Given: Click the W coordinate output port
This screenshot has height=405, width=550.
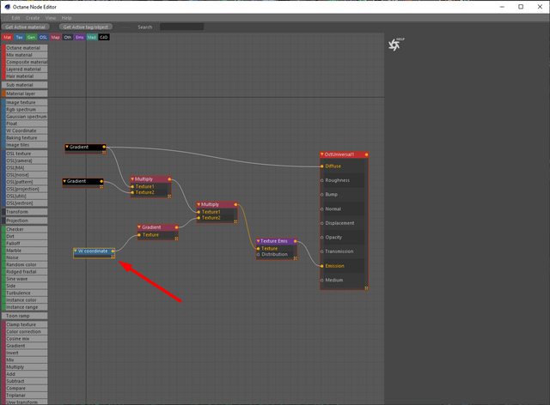Looking at the screenshot, I should 113,251.
